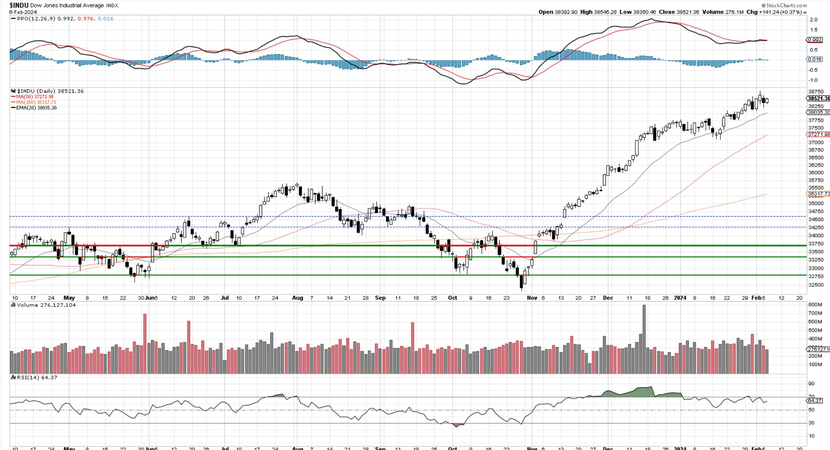
Task: Click the 0.016 histogram value tag
Action: point(814,59)
